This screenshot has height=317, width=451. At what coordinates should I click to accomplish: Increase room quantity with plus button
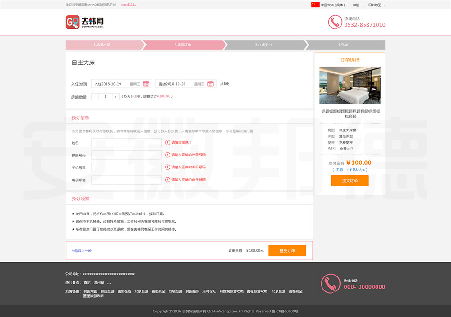tap(115, 97)
